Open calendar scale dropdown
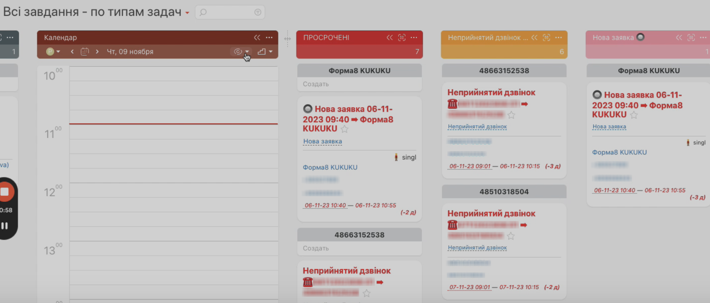The height and width of the screenshot is (303, 710). click(265, 51)
